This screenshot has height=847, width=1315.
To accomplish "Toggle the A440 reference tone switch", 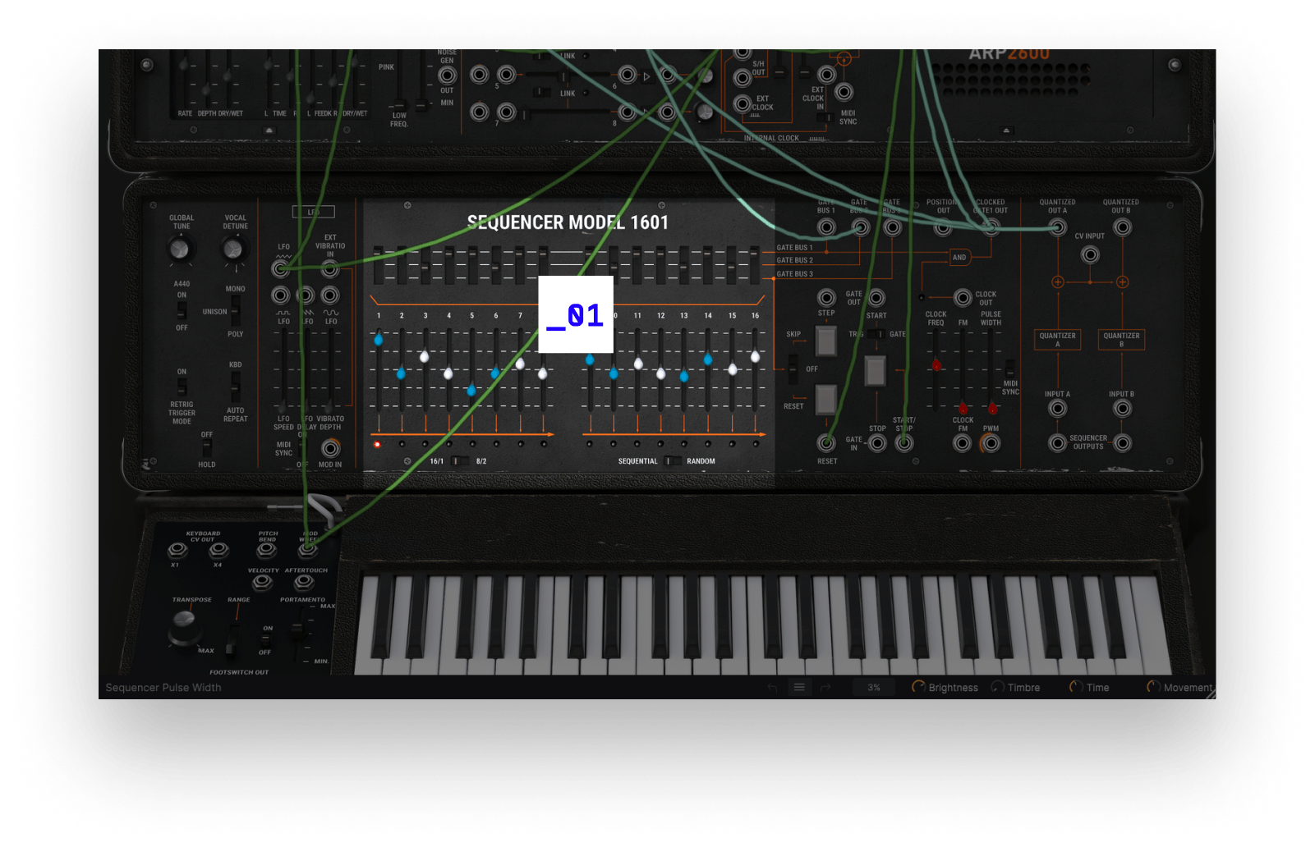I will (x=182, y=312).
